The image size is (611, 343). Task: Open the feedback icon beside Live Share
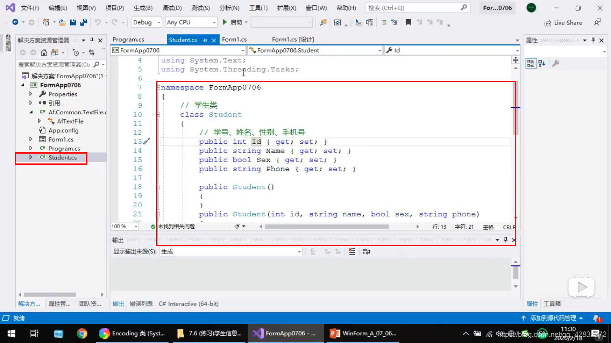pos(598,22)
